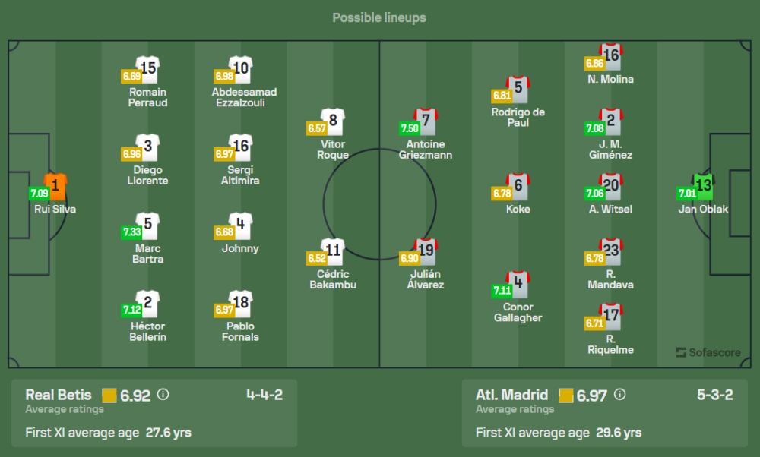The height and width of the screenshot is (457, 760).
Task: Click the Atl. Madrid team name
Action: click(511, 395)
